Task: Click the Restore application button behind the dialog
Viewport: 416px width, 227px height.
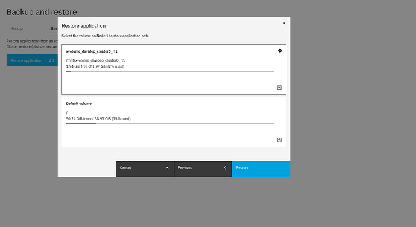Action: [32, 60]
